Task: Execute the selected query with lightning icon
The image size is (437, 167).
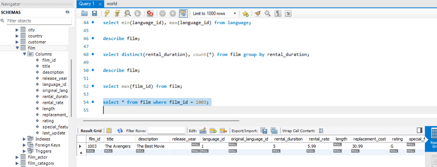Action: pos(107,13)
